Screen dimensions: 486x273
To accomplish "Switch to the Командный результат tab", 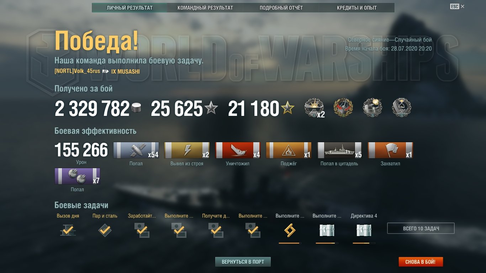I will click(205, 8).
